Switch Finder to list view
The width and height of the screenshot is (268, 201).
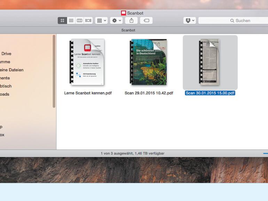[x=71, y=21]
